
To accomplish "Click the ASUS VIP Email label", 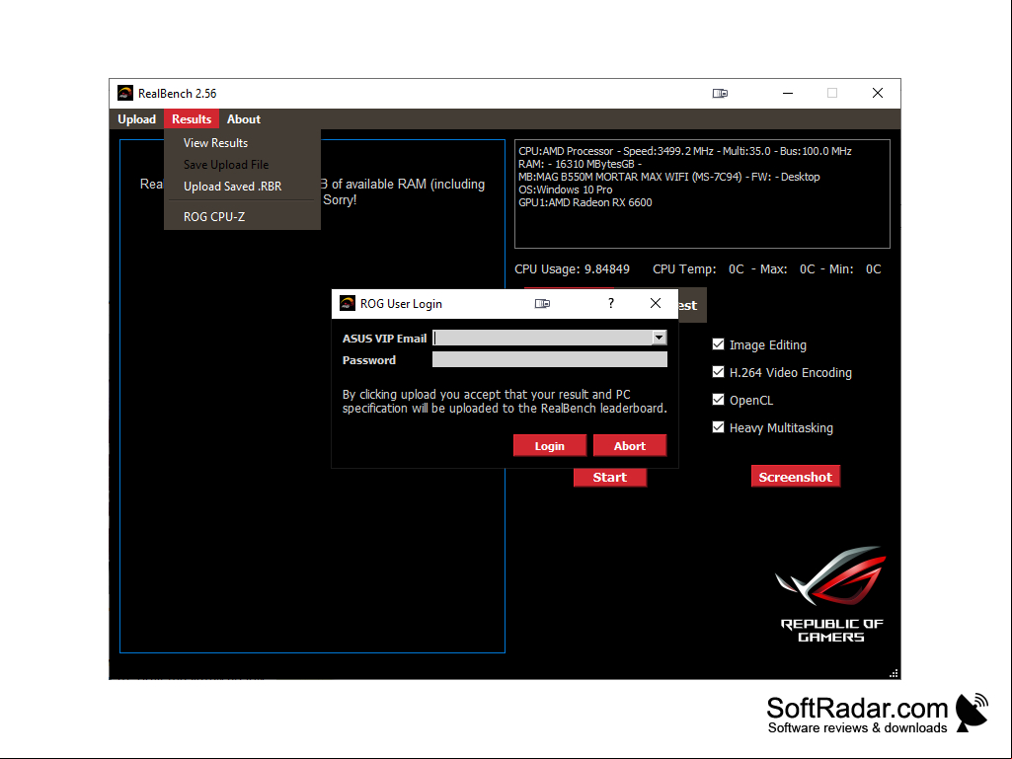I will (x=385, y=339).
